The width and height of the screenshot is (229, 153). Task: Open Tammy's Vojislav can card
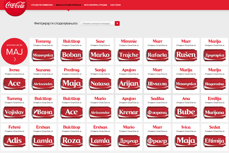14,109
